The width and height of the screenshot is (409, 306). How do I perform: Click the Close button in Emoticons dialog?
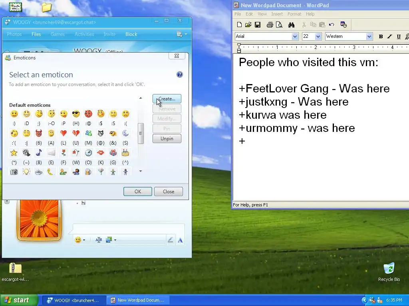coord(169,192)
